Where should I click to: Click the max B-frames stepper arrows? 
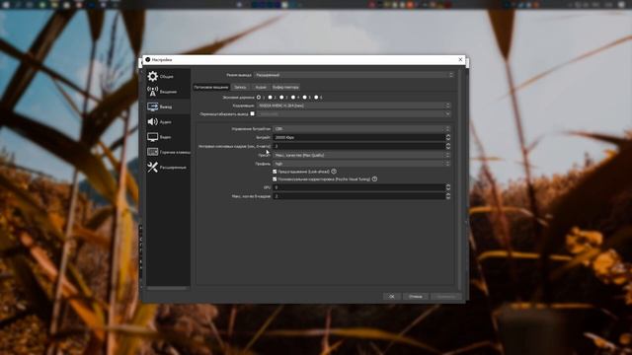447,196
